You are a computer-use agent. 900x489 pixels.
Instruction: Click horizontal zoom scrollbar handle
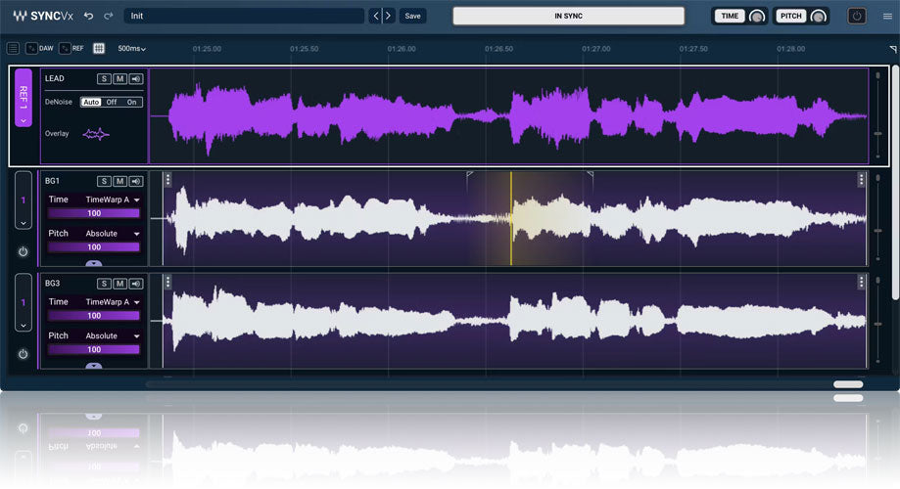click(x=848, y=384)
